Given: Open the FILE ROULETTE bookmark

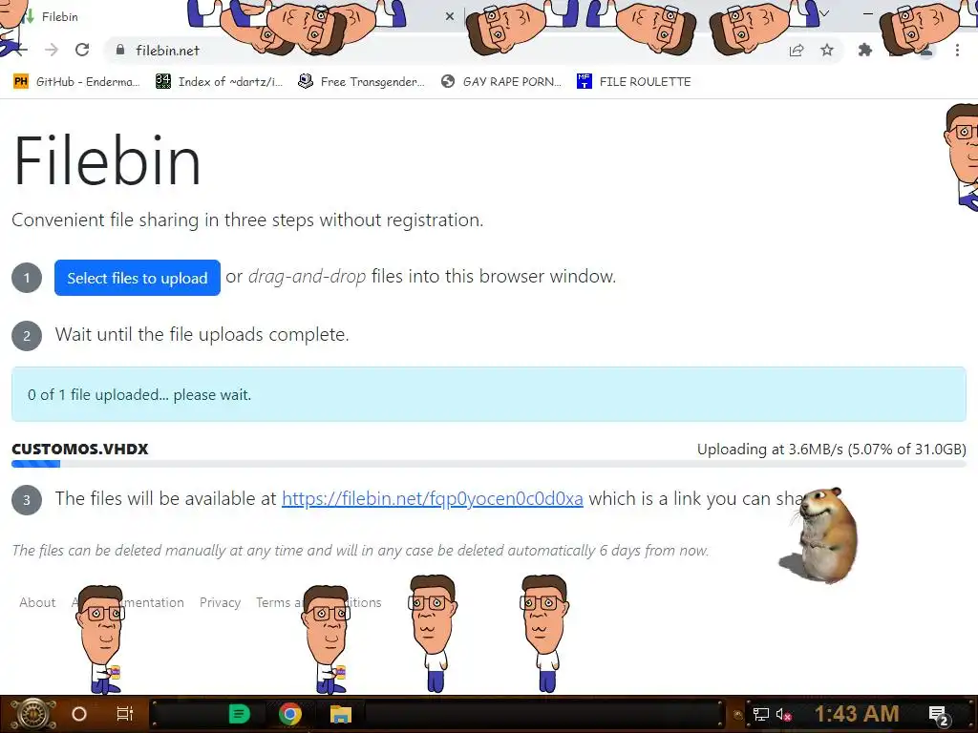Looking at the screenshot, I should click(x=634, y=82).
